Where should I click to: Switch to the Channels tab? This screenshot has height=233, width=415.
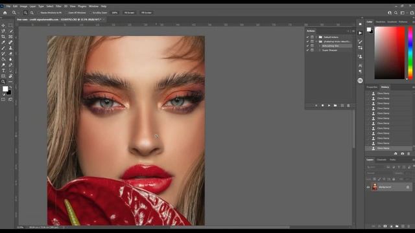[x=381, y=160]
